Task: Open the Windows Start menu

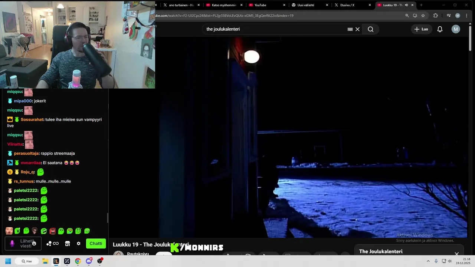Action: [8, 261]
